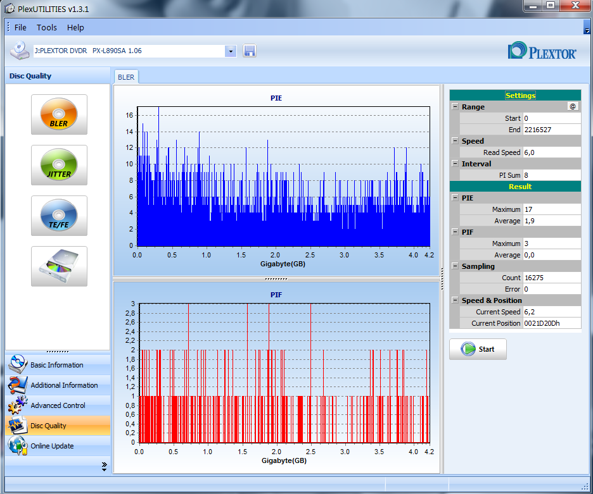
Task: Click the PI Sum value 8
Action: pos(552,175)
